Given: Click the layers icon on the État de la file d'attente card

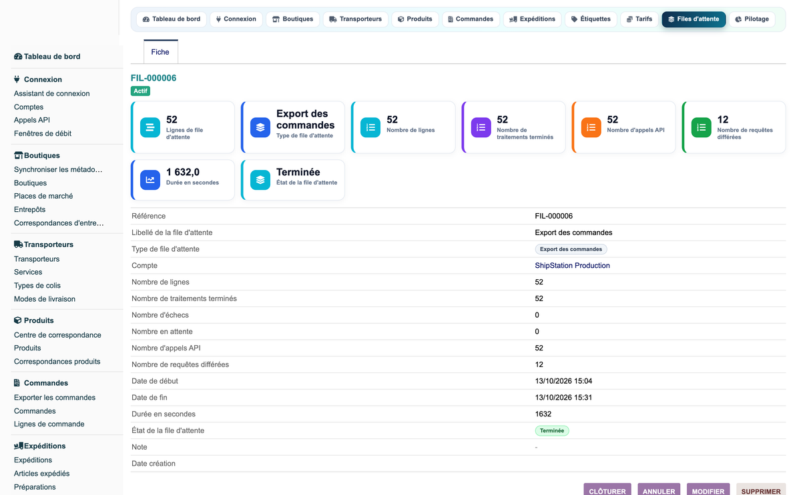Looking at the screenshot, I should coord(260,180).
